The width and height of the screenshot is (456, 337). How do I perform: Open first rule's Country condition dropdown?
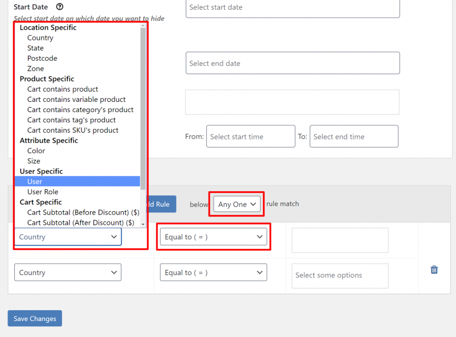[x=68, y=237]
